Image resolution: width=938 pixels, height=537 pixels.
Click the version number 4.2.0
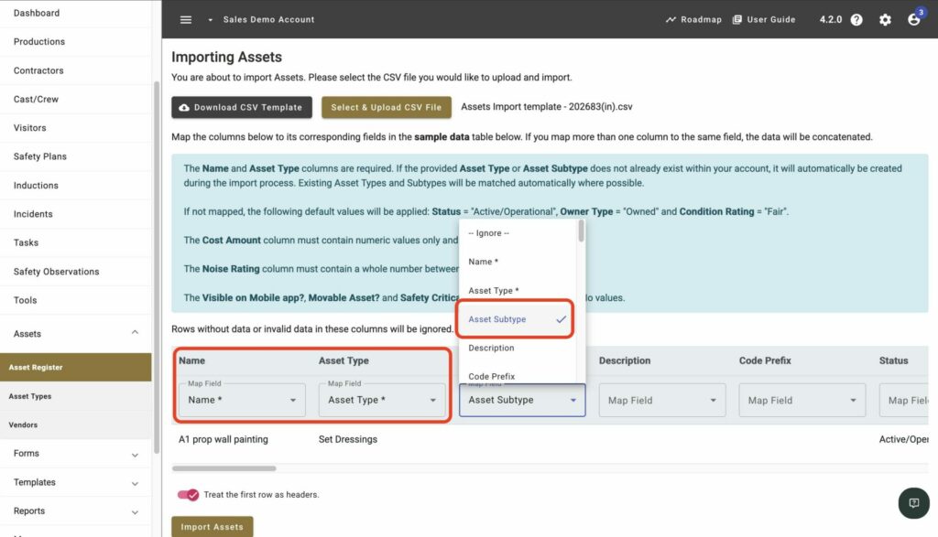point(830,20)
